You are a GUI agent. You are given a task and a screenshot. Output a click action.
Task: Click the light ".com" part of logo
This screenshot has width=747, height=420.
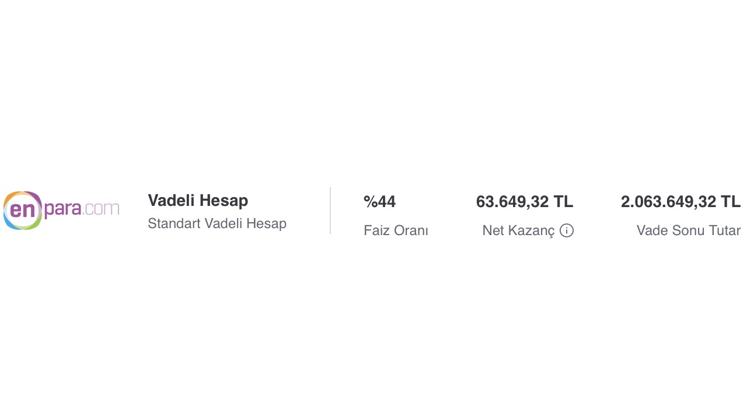(102, 209)
